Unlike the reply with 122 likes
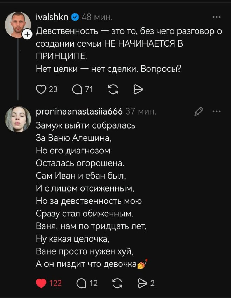This screenshot has height=298, width=231. point(41,284)
